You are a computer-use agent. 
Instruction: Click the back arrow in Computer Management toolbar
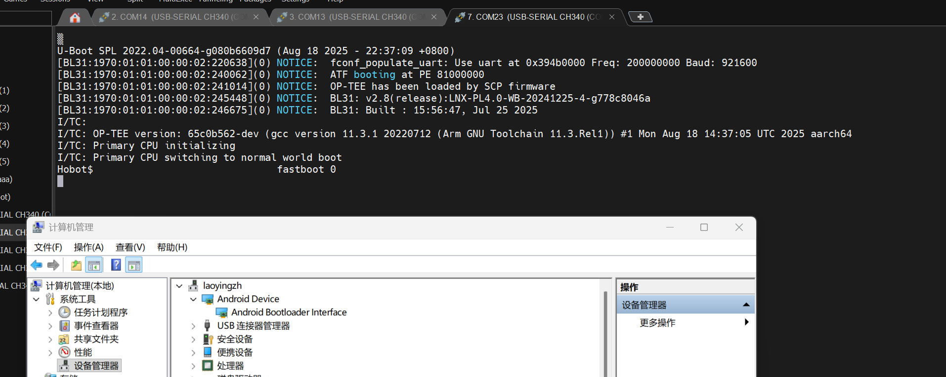tap(37, 265)
